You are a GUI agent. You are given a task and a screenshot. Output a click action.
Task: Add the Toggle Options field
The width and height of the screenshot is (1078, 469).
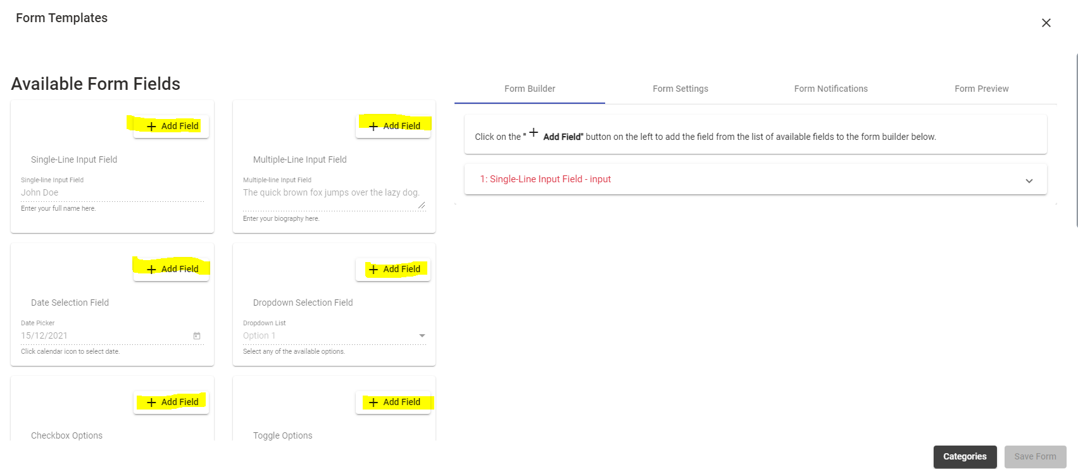394,402
